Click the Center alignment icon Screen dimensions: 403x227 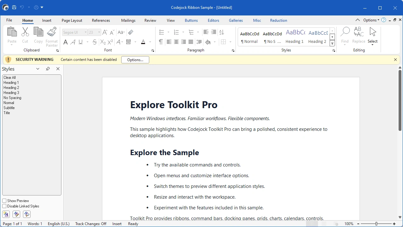(x=176, y=42)
